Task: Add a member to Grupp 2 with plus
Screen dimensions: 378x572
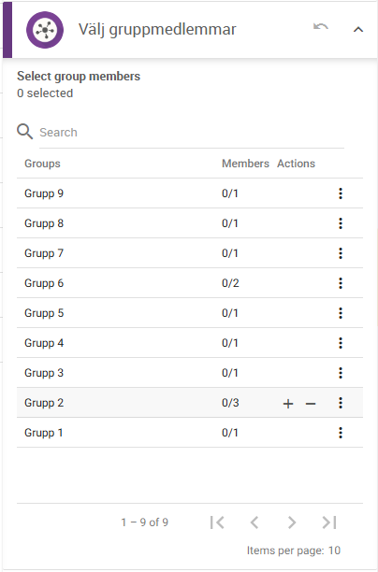Action: (288, 404)
